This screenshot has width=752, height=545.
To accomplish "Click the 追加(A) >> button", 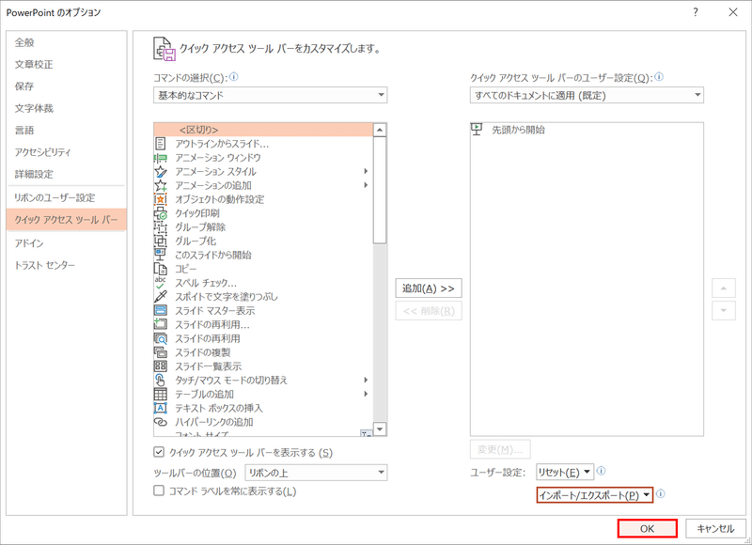I will coord(429,288).
